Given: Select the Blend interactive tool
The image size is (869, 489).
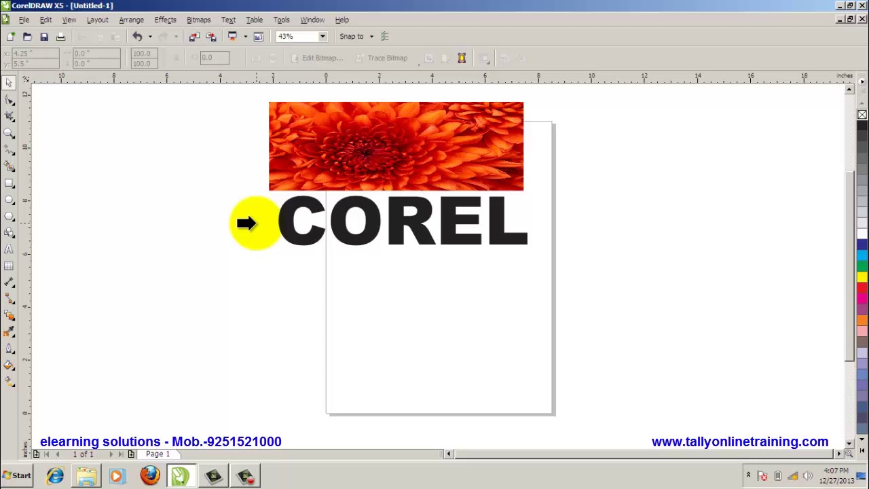Looking at the screenshot, I should pyautogui.click(x=9, y=316).
